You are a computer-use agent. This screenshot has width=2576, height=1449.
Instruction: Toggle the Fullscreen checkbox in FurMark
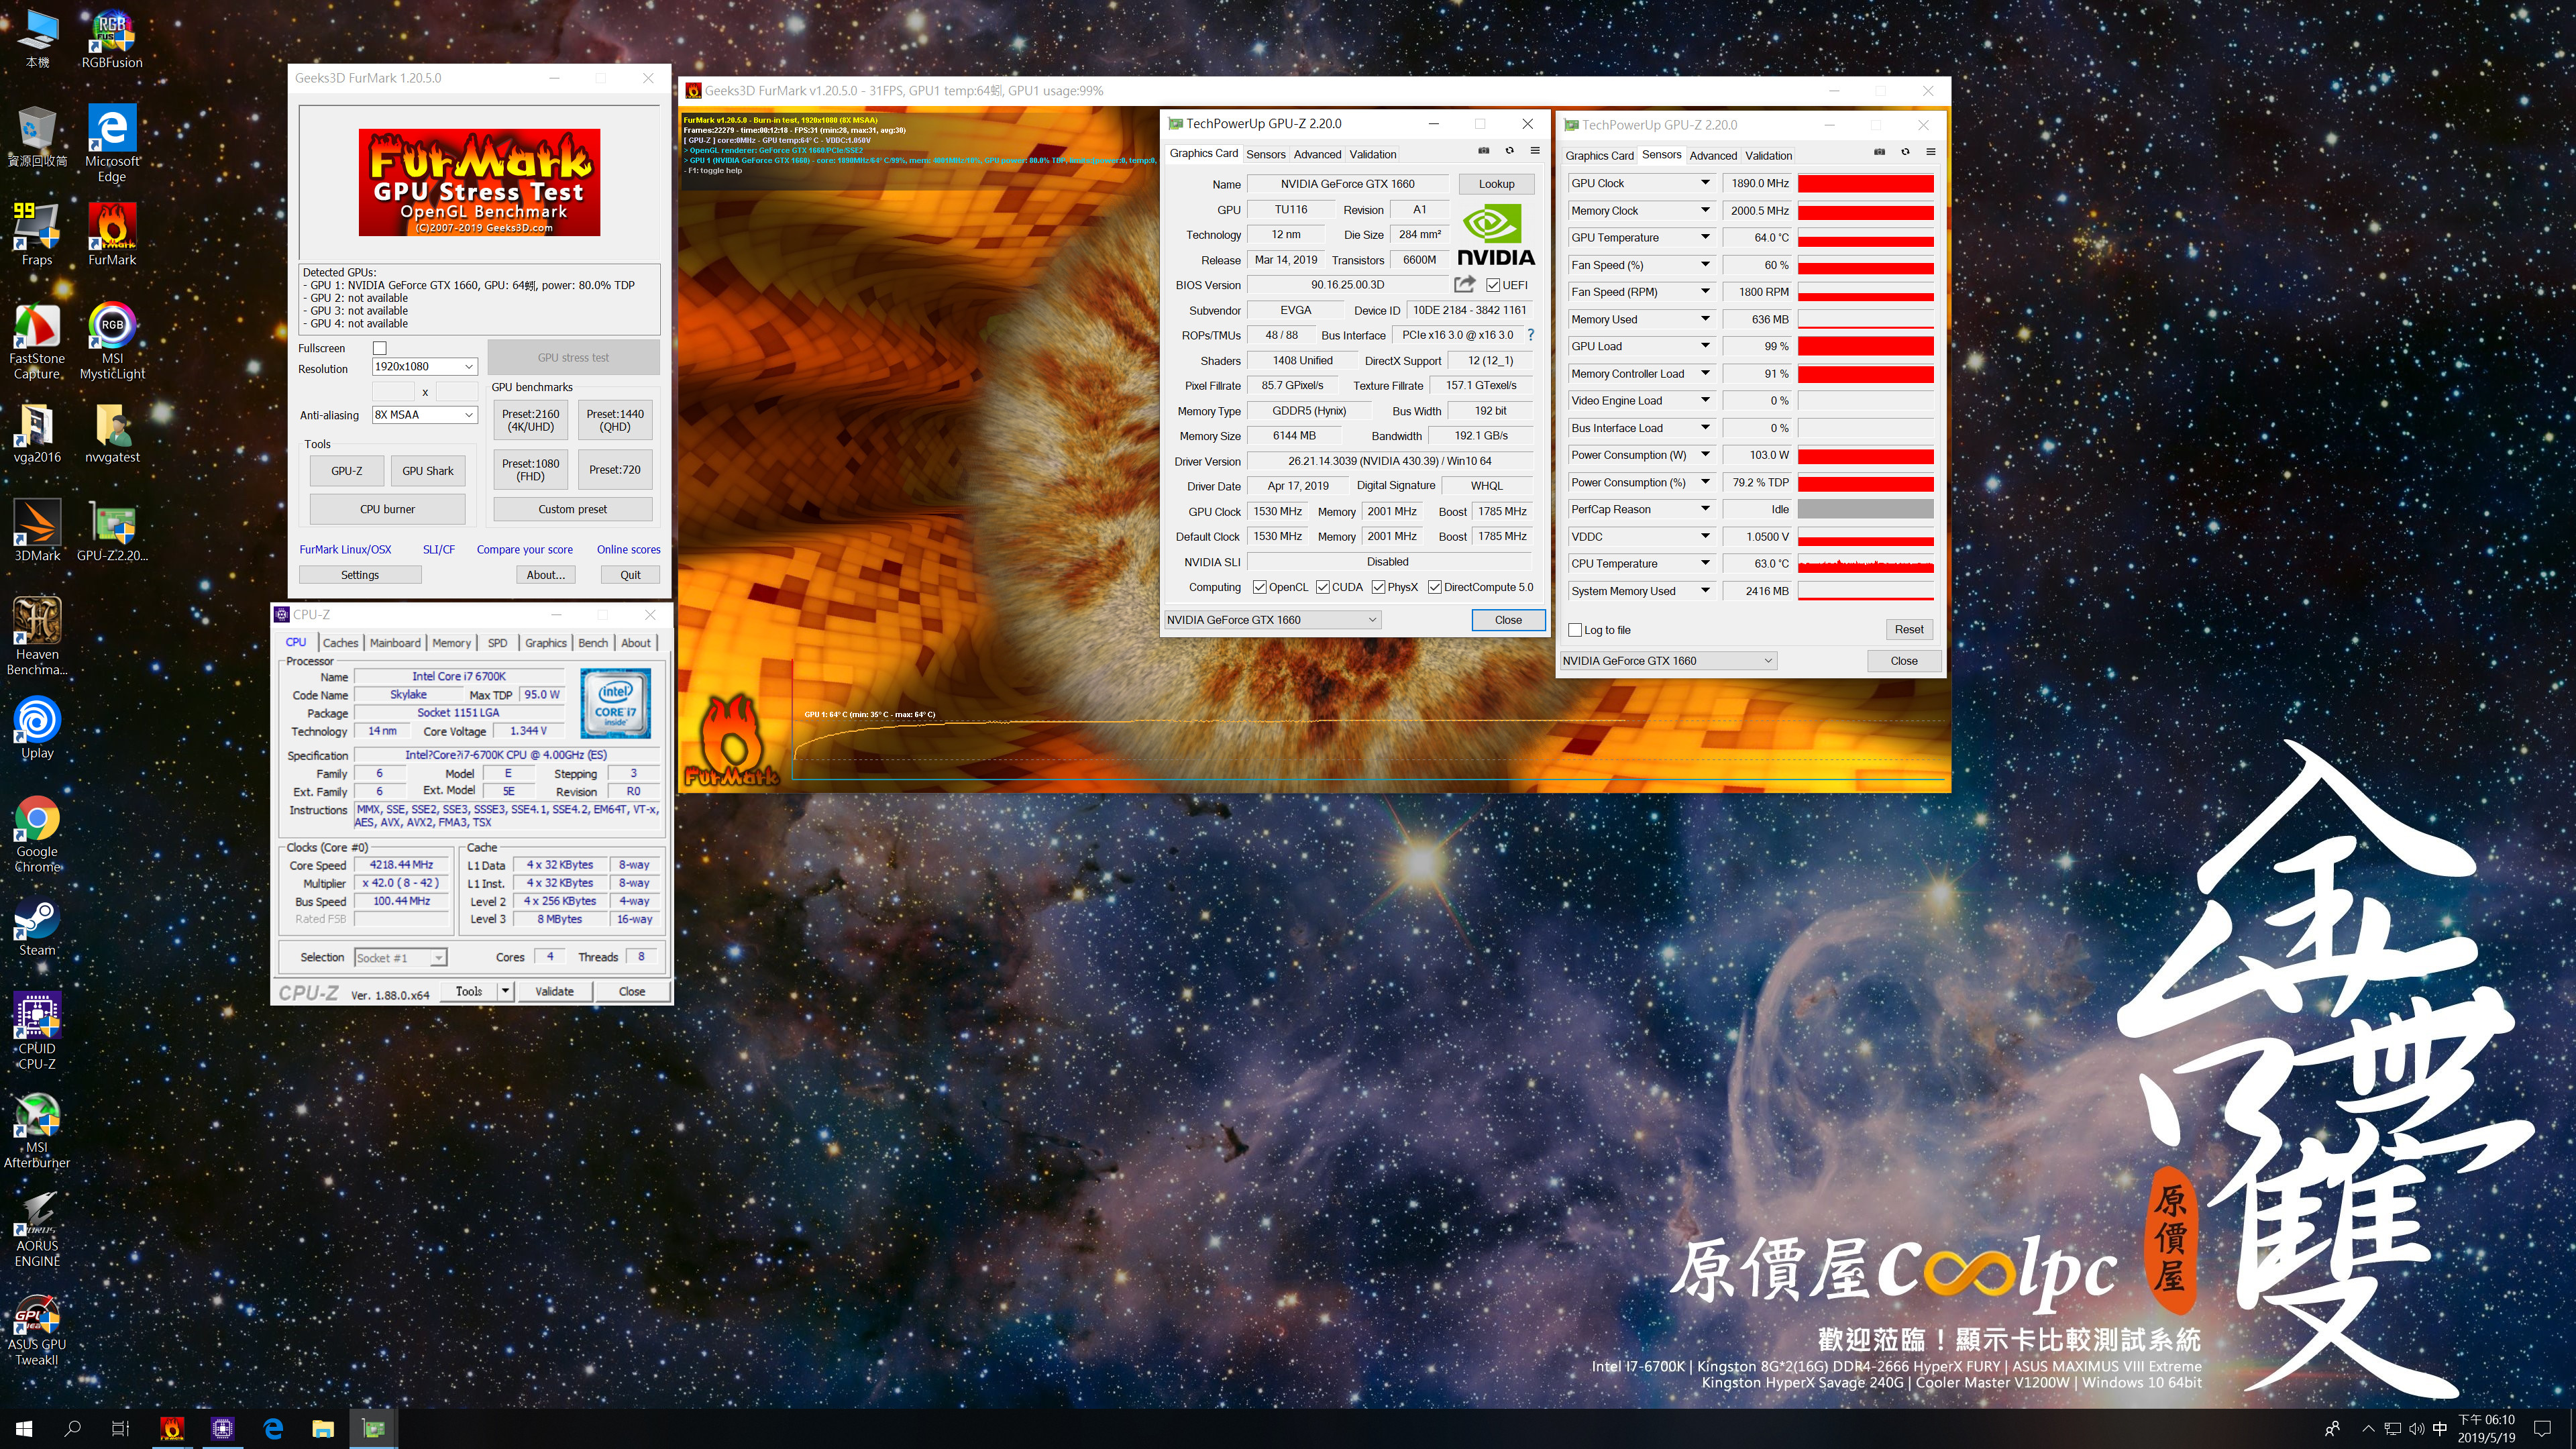pyautogui.click(x=380, y=348)
